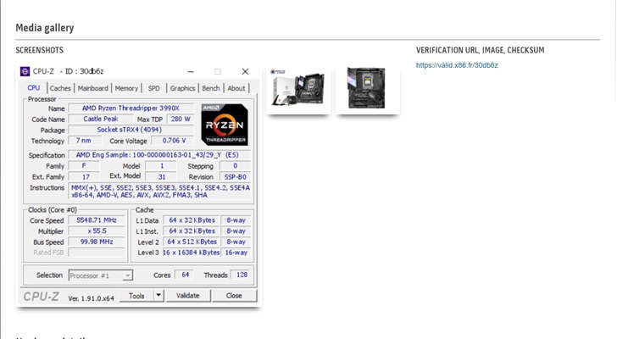Expand the Processor #1 selection dropdown

click(x=127, y=275)
